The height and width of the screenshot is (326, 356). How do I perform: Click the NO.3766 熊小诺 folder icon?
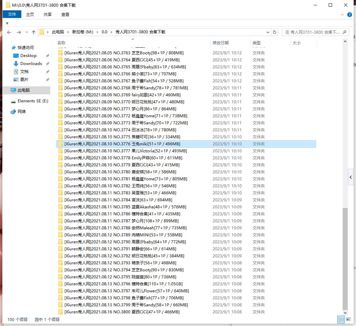(x=60, y=74)
